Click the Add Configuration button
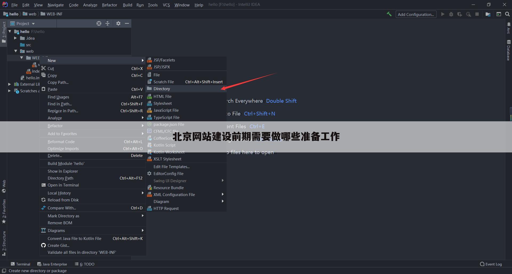 [416, 14]
